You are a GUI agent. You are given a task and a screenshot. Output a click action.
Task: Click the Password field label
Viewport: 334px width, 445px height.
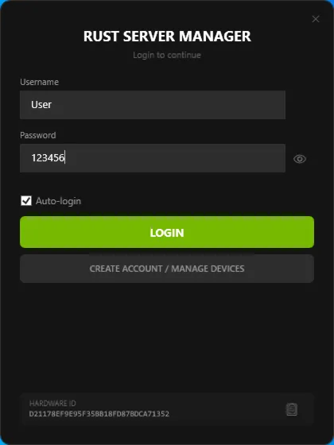pos(38,135)
